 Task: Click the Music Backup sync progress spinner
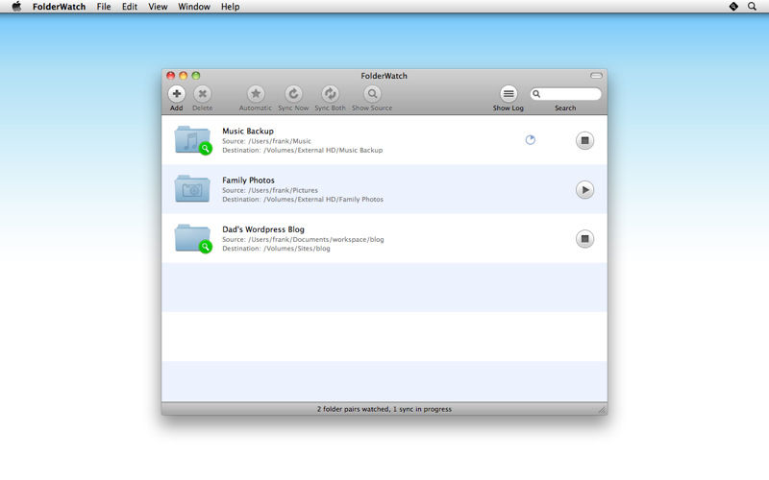coord(531,140)
